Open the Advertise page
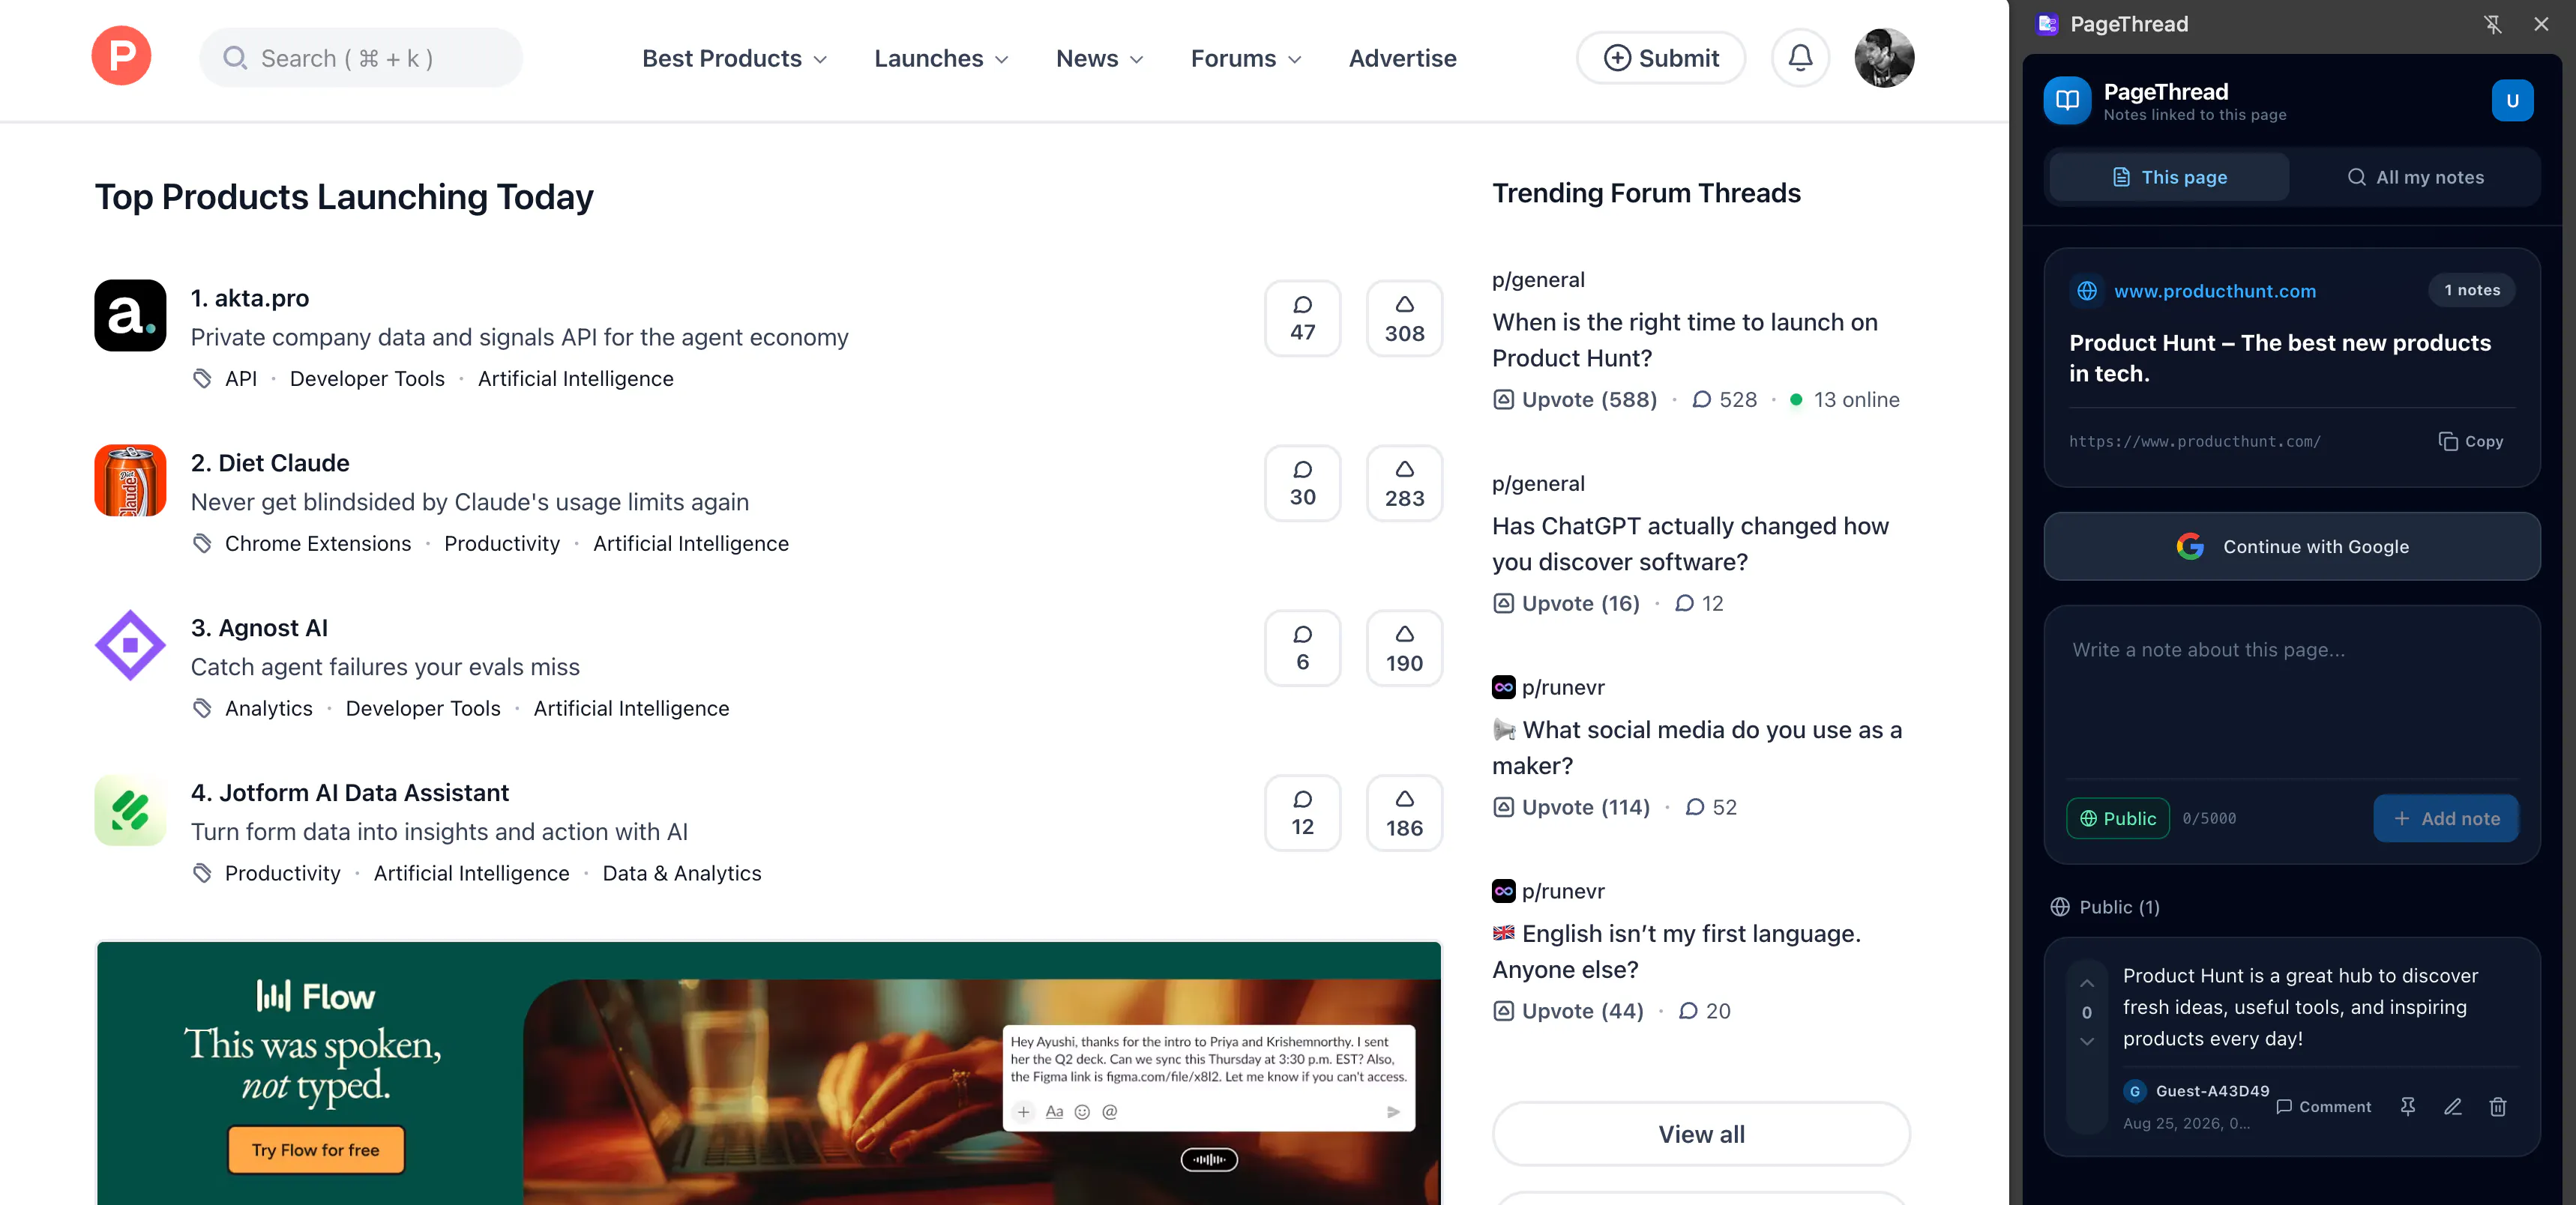The width and height of the screenshot is (2576, 1205). tap(1402, 58)
